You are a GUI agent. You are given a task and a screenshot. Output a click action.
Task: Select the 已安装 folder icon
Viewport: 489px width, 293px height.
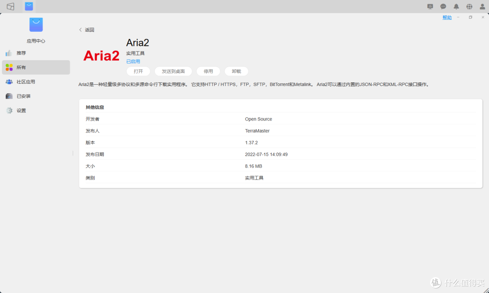pos(9,96)
